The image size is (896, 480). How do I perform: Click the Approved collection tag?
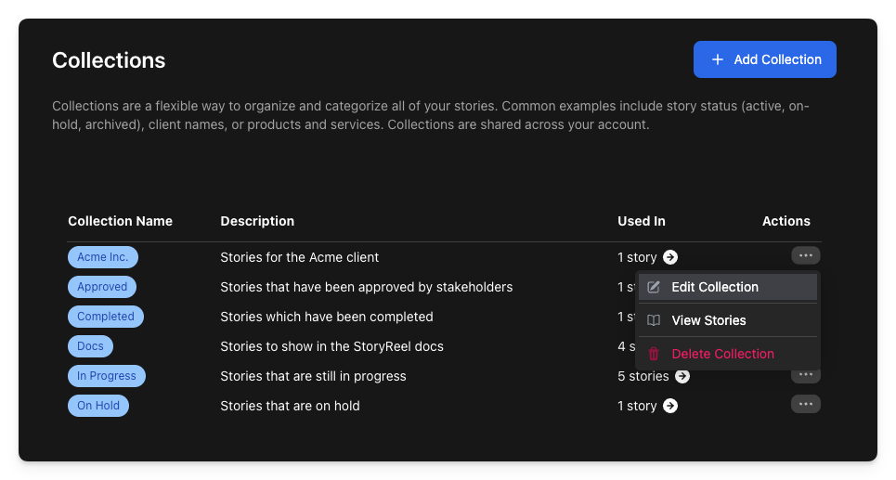(x=102, y=287)
